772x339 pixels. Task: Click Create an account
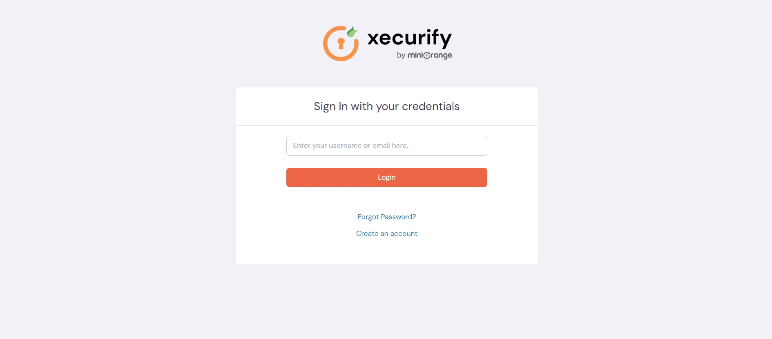click(386, 233)
